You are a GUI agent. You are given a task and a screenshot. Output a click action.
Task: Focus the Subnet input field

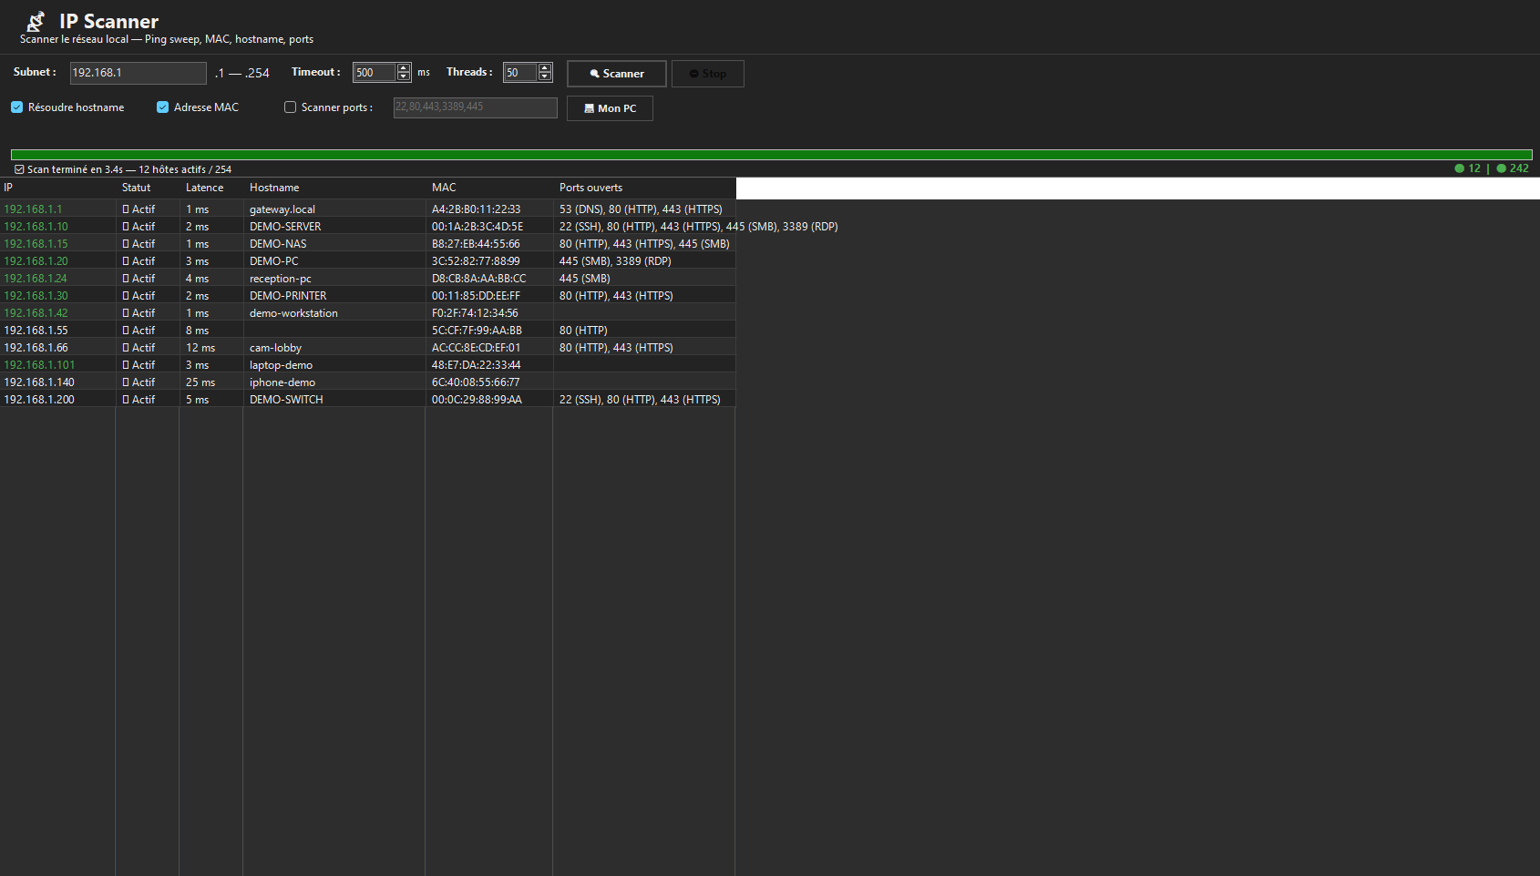coord(139,73)
